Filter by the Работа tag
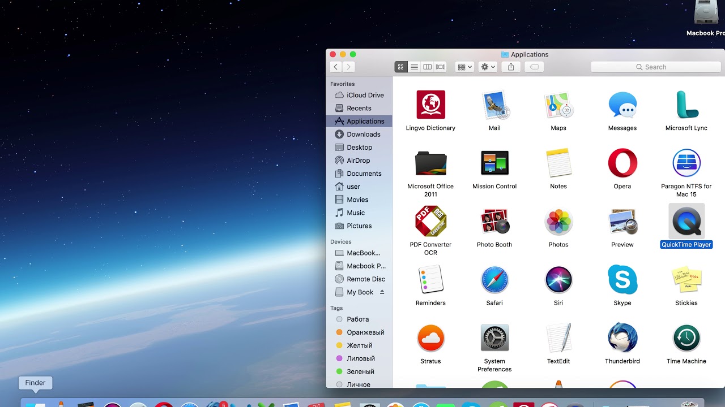The image size is (725, 407). pyautogui.click(x=359, y=319)
